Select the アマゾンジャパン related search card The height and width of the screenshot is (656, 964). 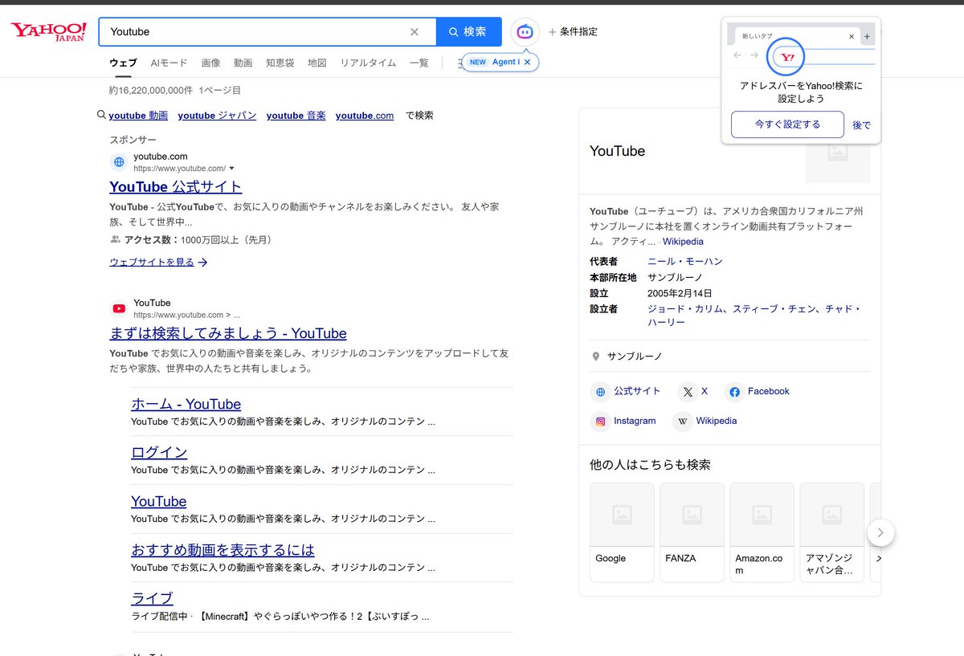pos(831,532)
